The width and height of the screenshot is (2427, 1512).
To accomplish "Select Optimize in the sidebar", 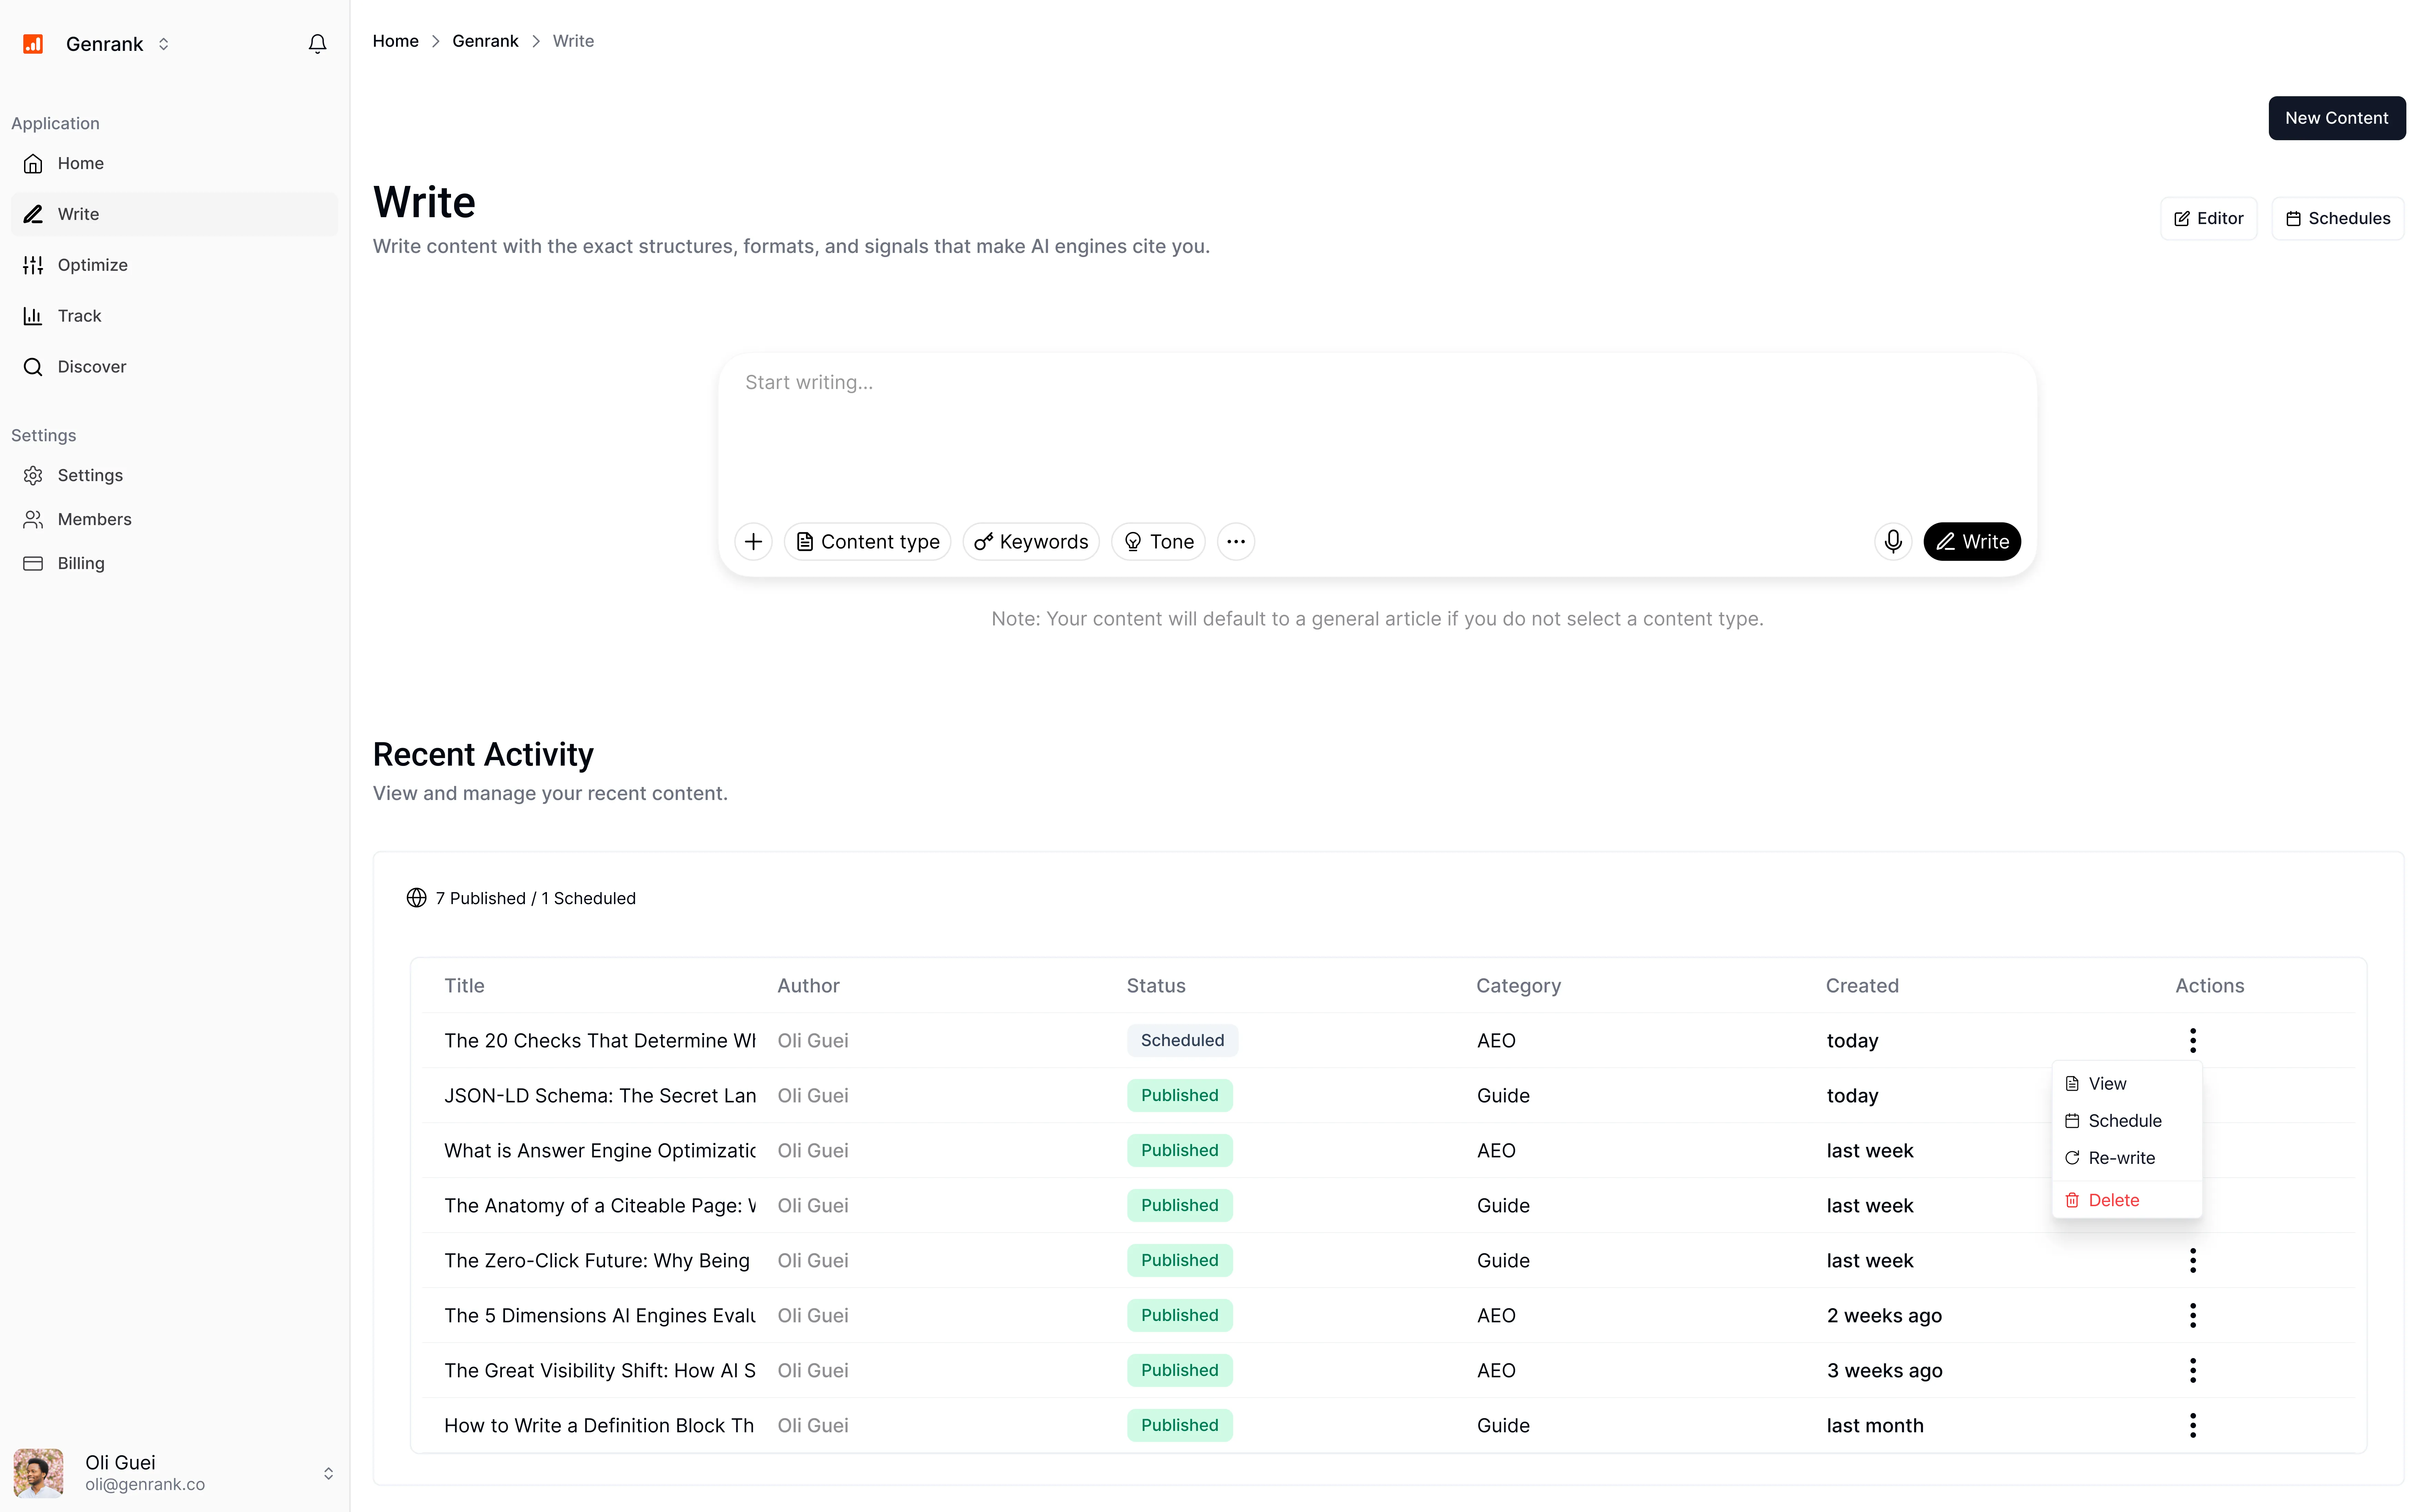I will 93,264.
